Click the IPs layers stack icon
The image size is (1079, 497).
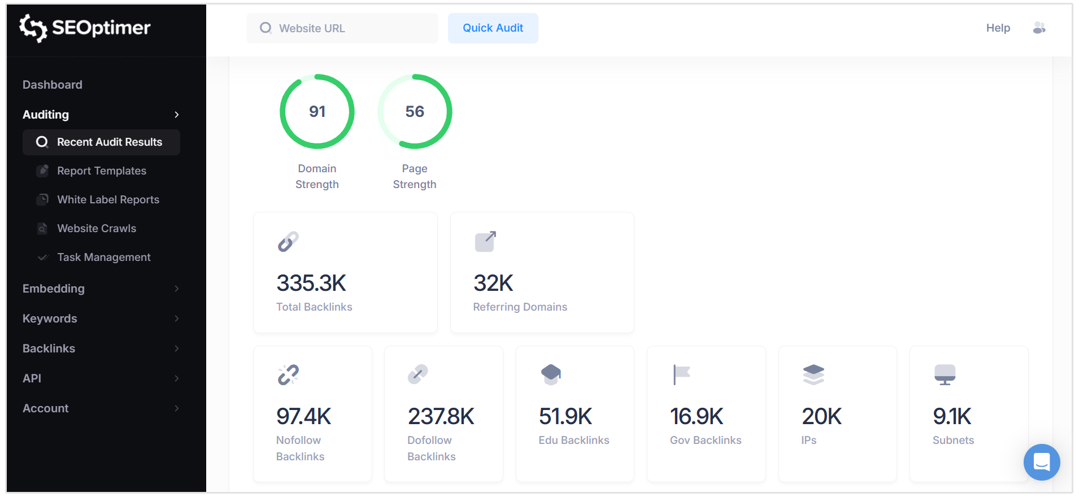pyautogui.click(x=813, y=374)
